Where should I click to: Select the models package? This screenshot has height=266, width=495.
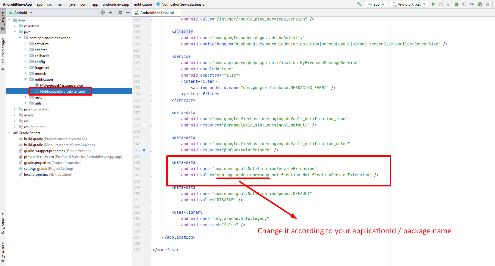[40, 74]
